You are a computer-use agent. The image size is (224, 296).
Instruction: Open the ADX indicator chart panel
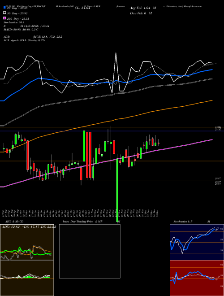[x=27, y=242]
